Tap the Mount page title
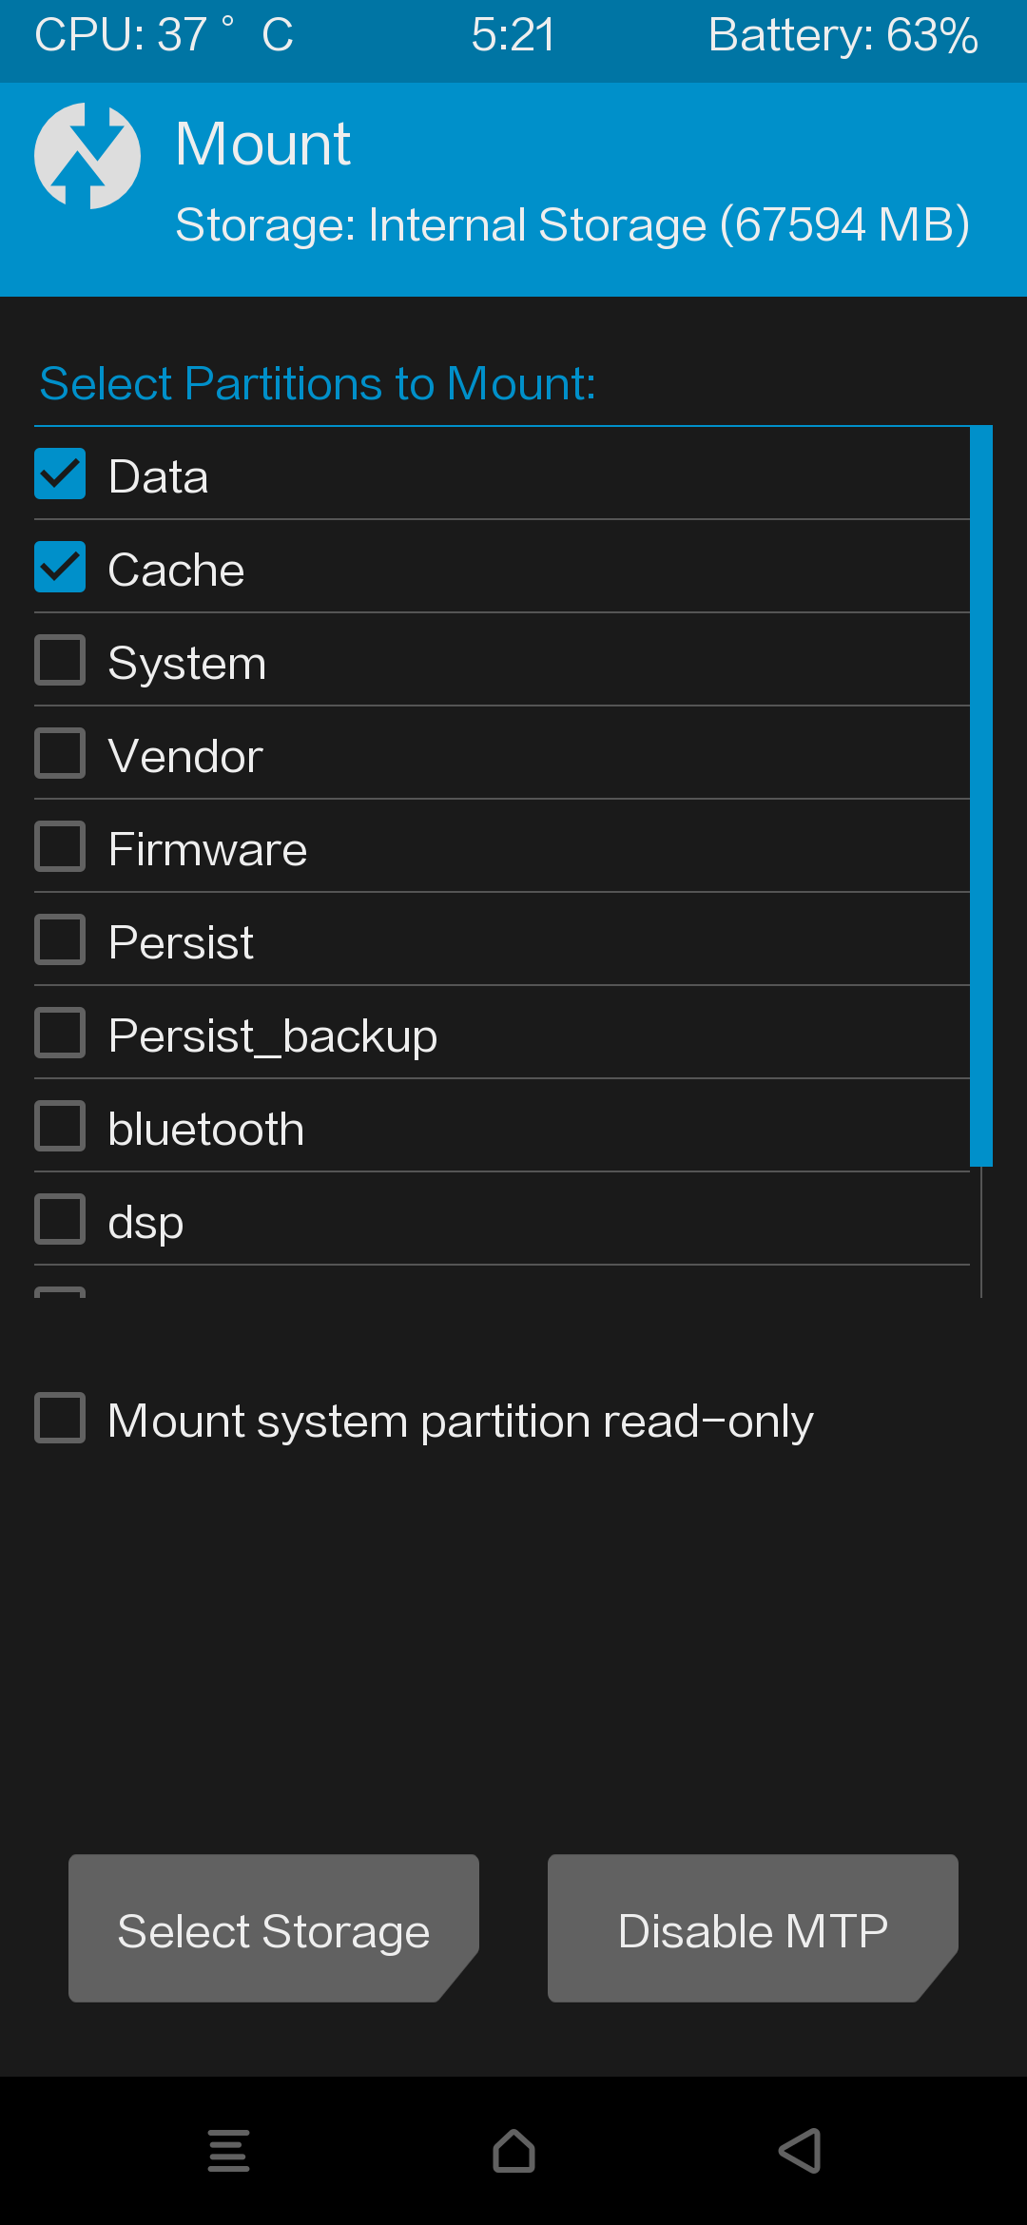The height and width of the screenshot is (2225, 1027). click(x=263, y=145)
